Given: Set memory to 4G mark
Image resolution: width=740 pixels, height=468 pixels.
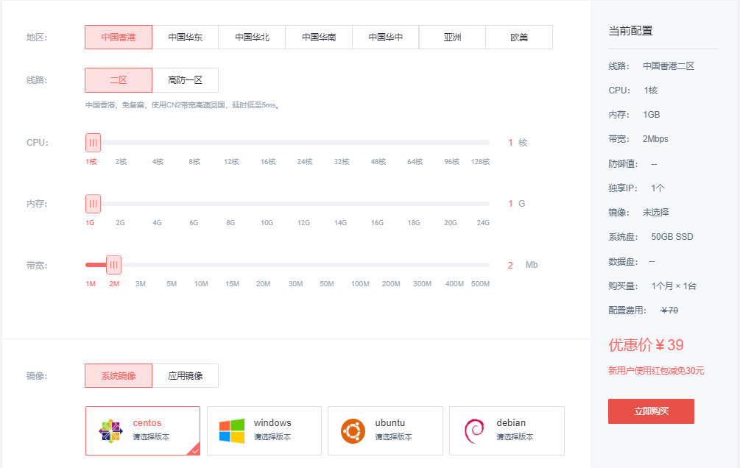Looking at the screenshot, I should 157,223.
